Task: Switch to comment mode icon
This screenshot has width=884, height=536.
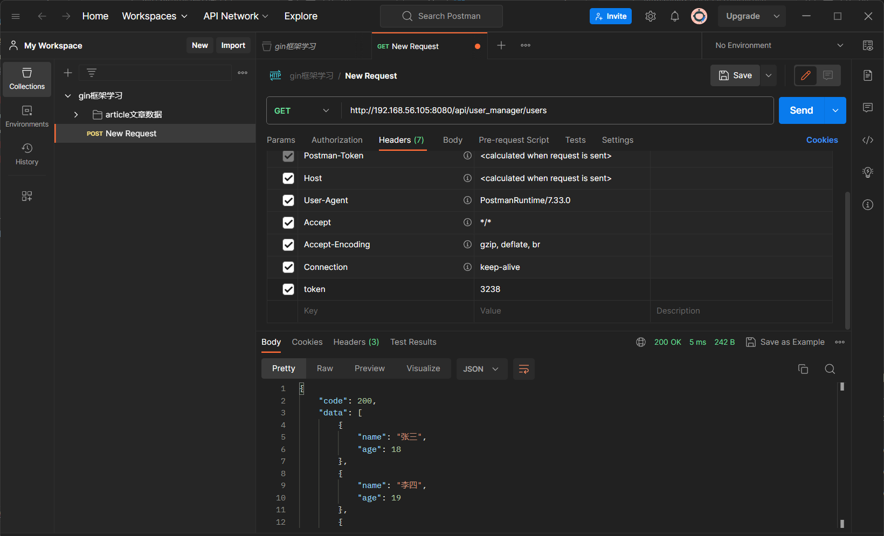Action: (828, 75)
